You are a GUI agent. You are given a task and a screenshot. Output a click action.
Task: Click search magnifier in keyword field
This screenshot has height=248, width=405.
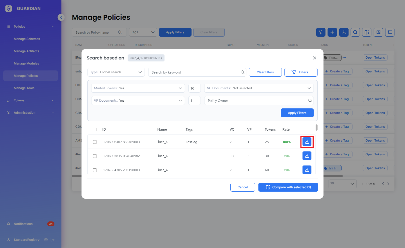242,72
